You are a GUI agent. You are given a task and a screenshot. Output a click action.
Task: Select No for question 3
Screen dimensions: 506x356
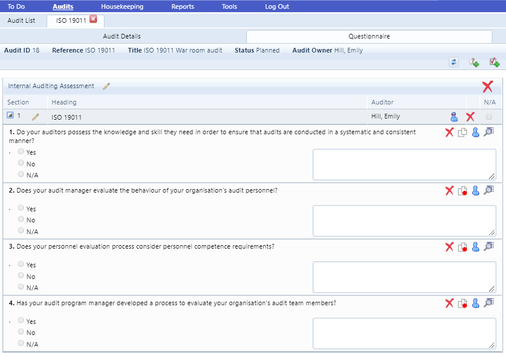pos(21,275)
